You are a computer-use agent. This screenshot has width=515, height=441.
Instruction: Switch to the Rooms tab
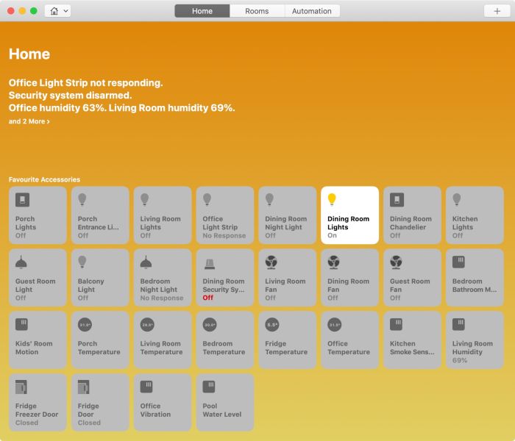pos(257,11)
